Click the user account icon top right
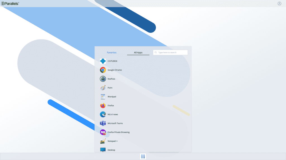Image resolution: width=286 pixels, height=160 pixels. click(279, 4)
